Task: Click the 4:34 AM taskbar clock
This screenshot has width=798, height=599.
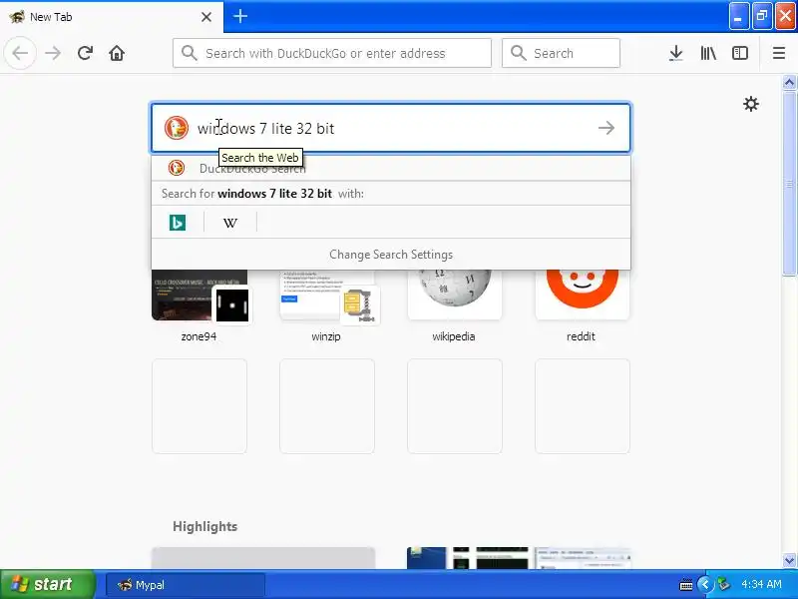Action: [761, 584]
